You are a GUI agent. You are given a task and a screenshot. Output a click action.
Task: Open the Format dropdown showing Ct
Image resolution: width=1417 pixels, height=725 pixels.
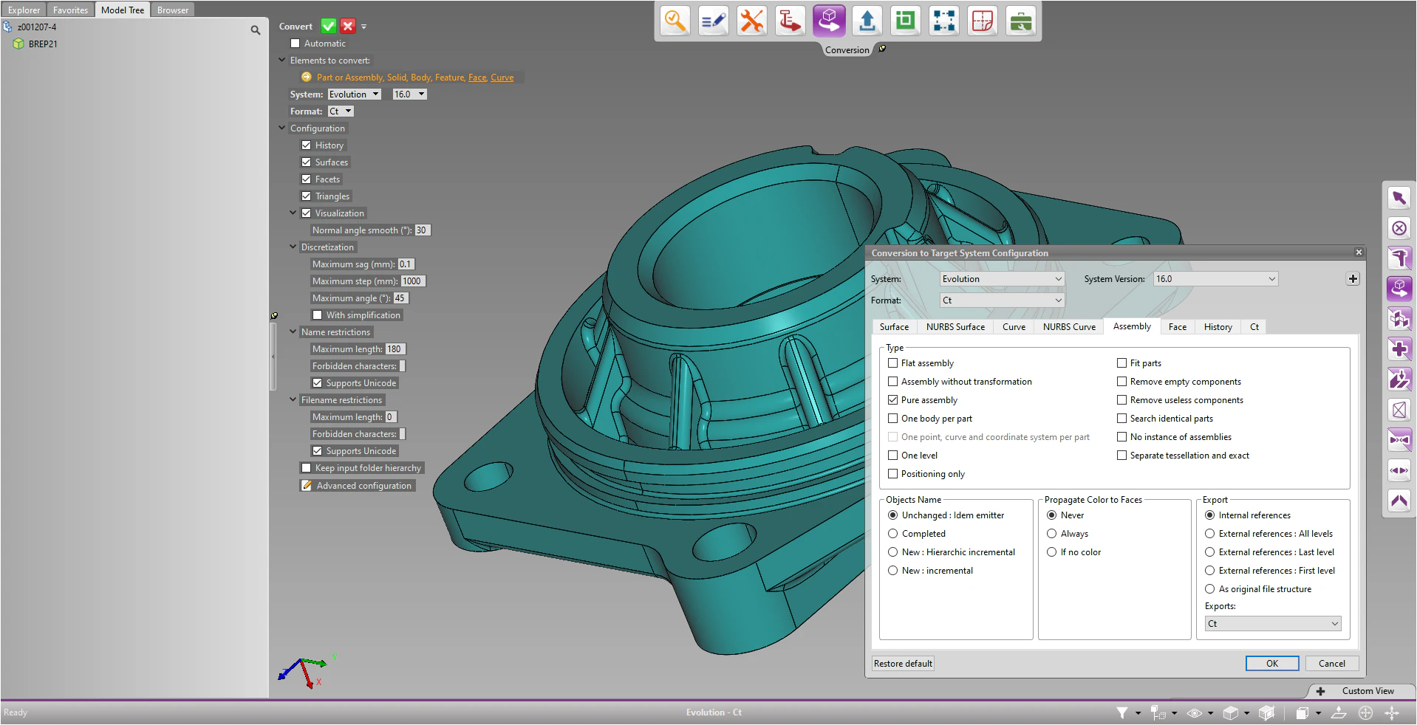click(1001, 300)
